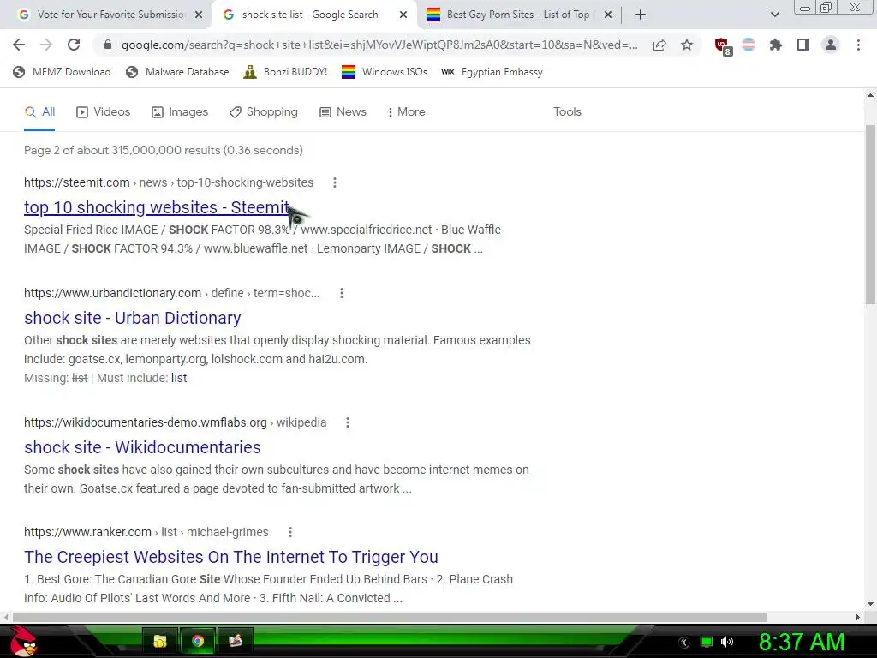Viewport: 877px width, 658px height.
Task: Click the horizontal scrollbar thumb
Action: (x=390, y=617)
